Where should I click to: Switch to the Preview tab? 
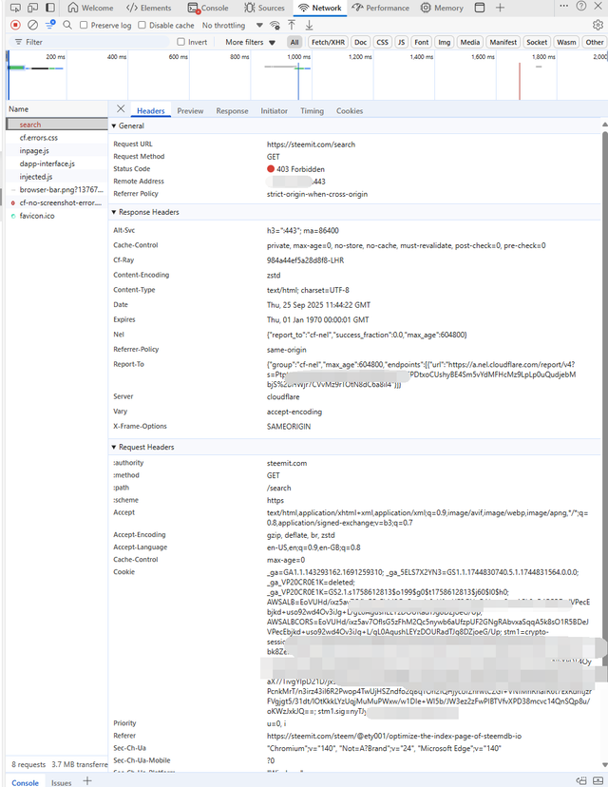(190, 111)
